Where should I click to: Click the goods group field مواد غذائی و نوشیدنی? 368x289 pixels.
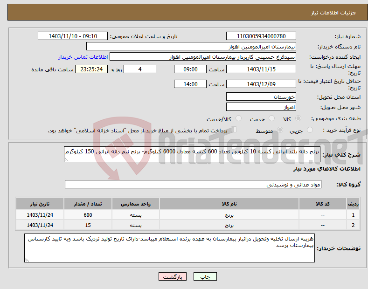[x=193, y=185]
